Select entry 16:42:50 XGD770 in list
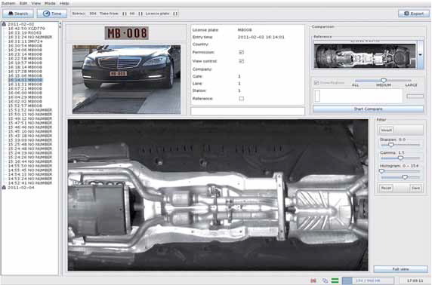432x285 pixels. [26, 29]
